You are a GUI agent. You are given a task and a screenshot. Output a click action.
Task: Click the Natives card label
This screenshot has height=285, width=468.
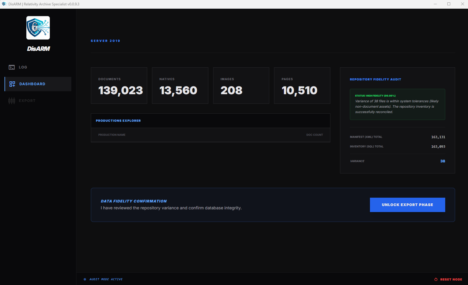167,79
